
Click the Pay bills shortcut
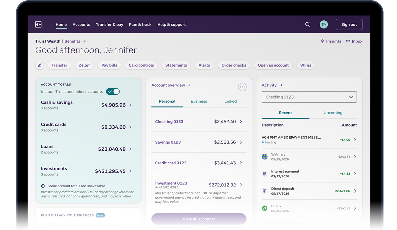(x=109, y=65)
